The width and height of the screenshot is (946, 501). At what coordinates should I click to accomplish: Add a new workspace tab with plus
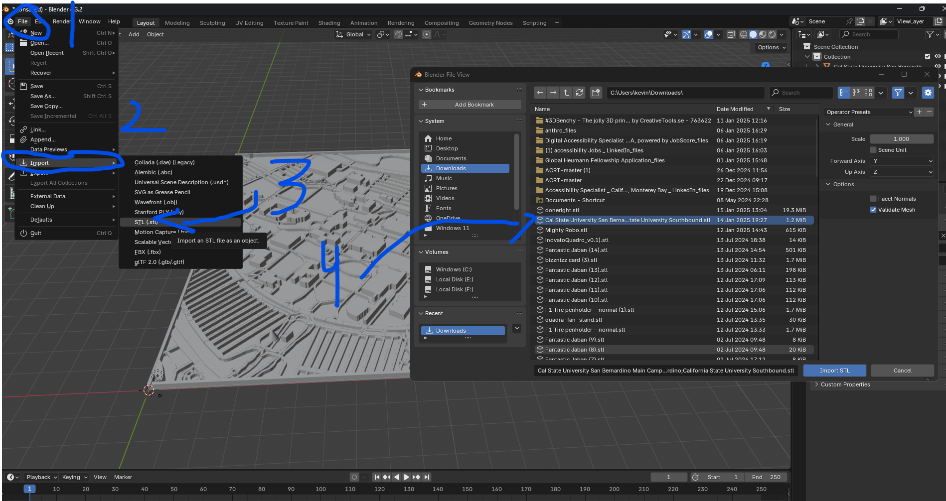point(557,22)
